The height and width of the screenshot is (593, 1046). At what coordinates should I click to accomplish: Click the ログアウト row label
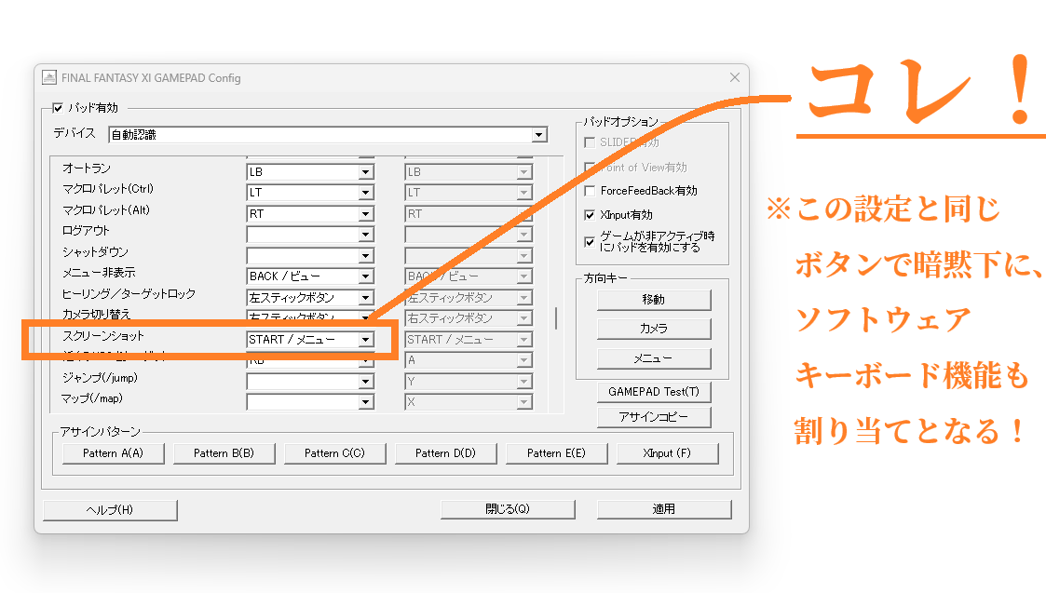pyautogui.click(x=86, y=231)
